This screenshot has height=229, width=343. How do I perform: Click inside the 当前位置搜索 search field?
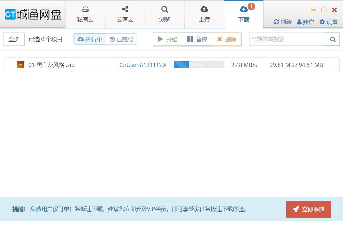[285, 39]
